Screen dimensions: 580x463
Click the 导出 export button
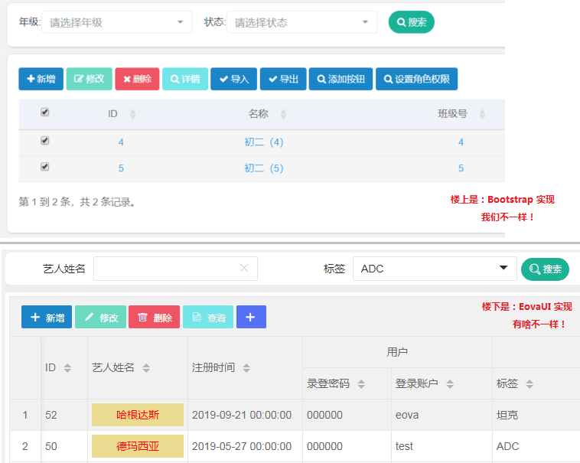coord(282,79)
